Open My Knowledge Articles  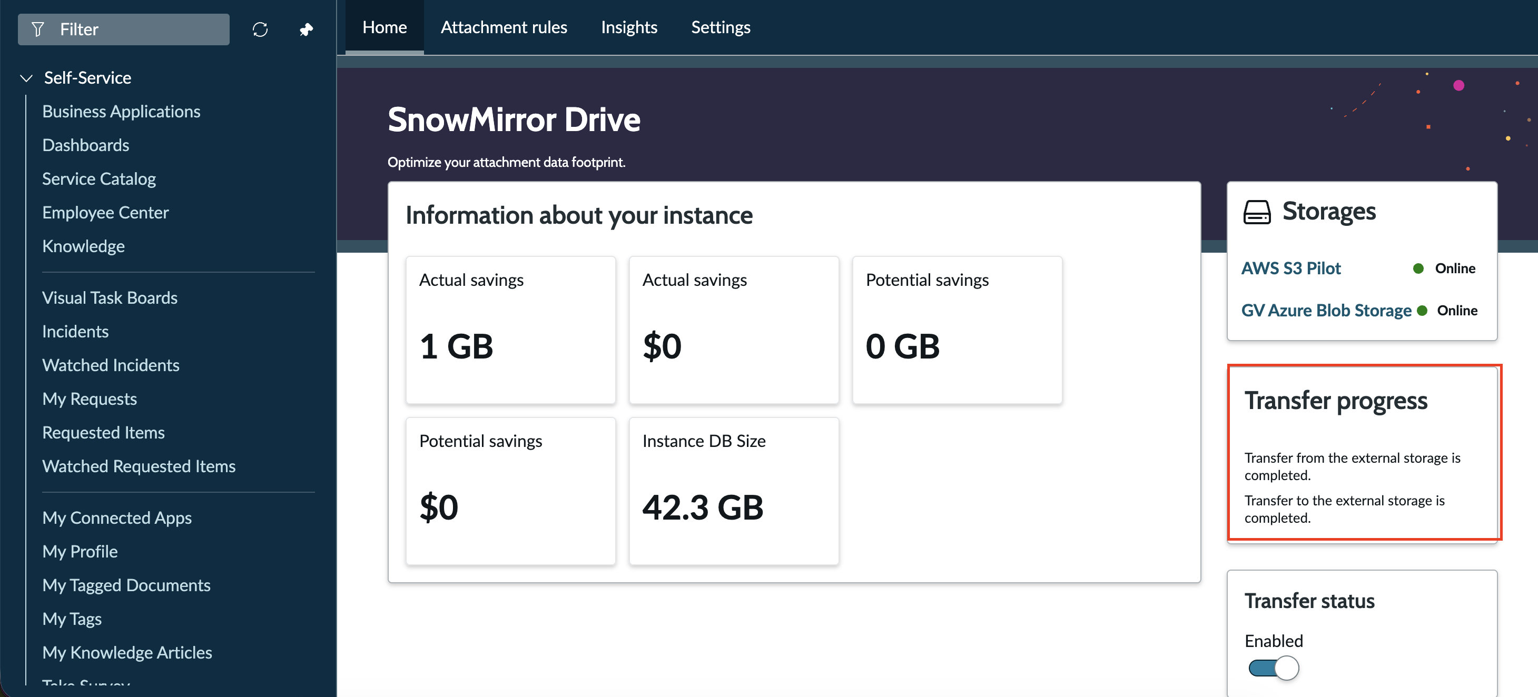coord(127,653)
